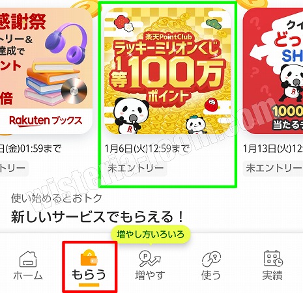
Task: Tap 未エントリー badge under lucky million lottery
Action: (136, 168)
